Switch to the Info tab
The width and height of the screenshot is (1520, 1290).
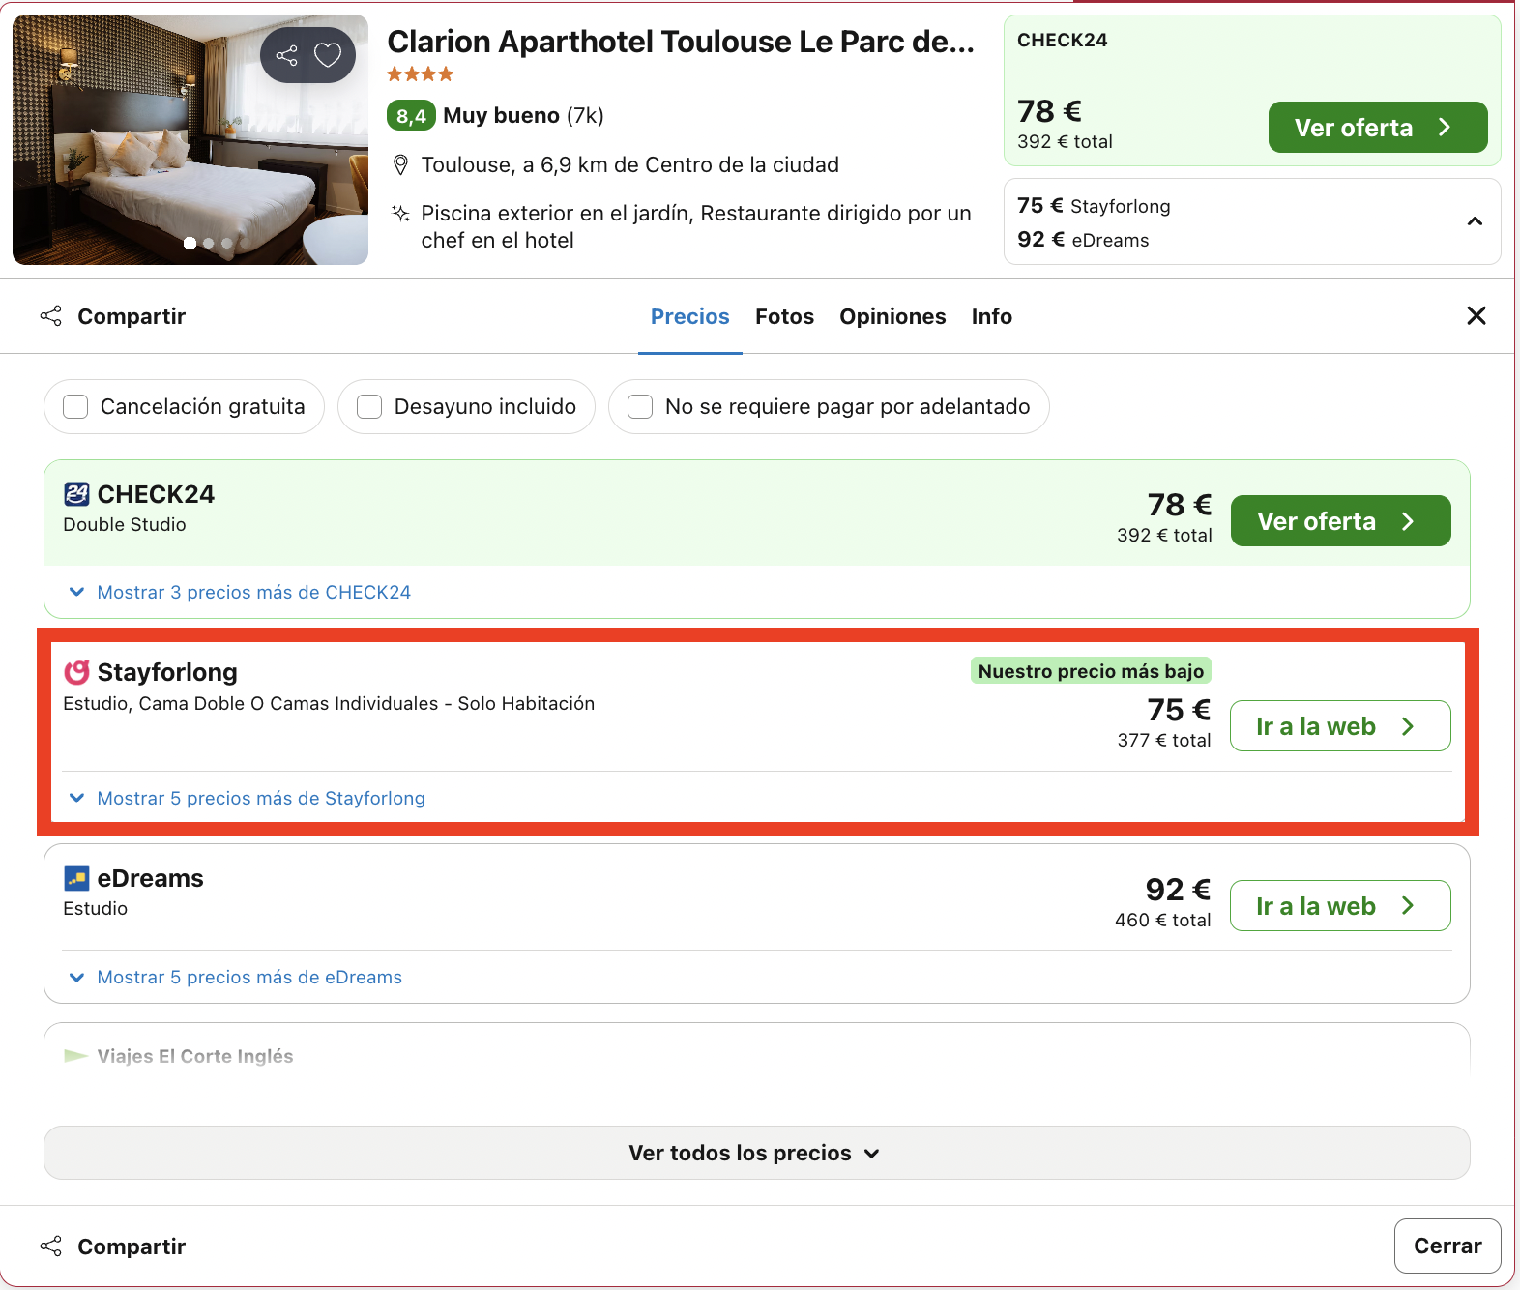click(x=992, y=316)
